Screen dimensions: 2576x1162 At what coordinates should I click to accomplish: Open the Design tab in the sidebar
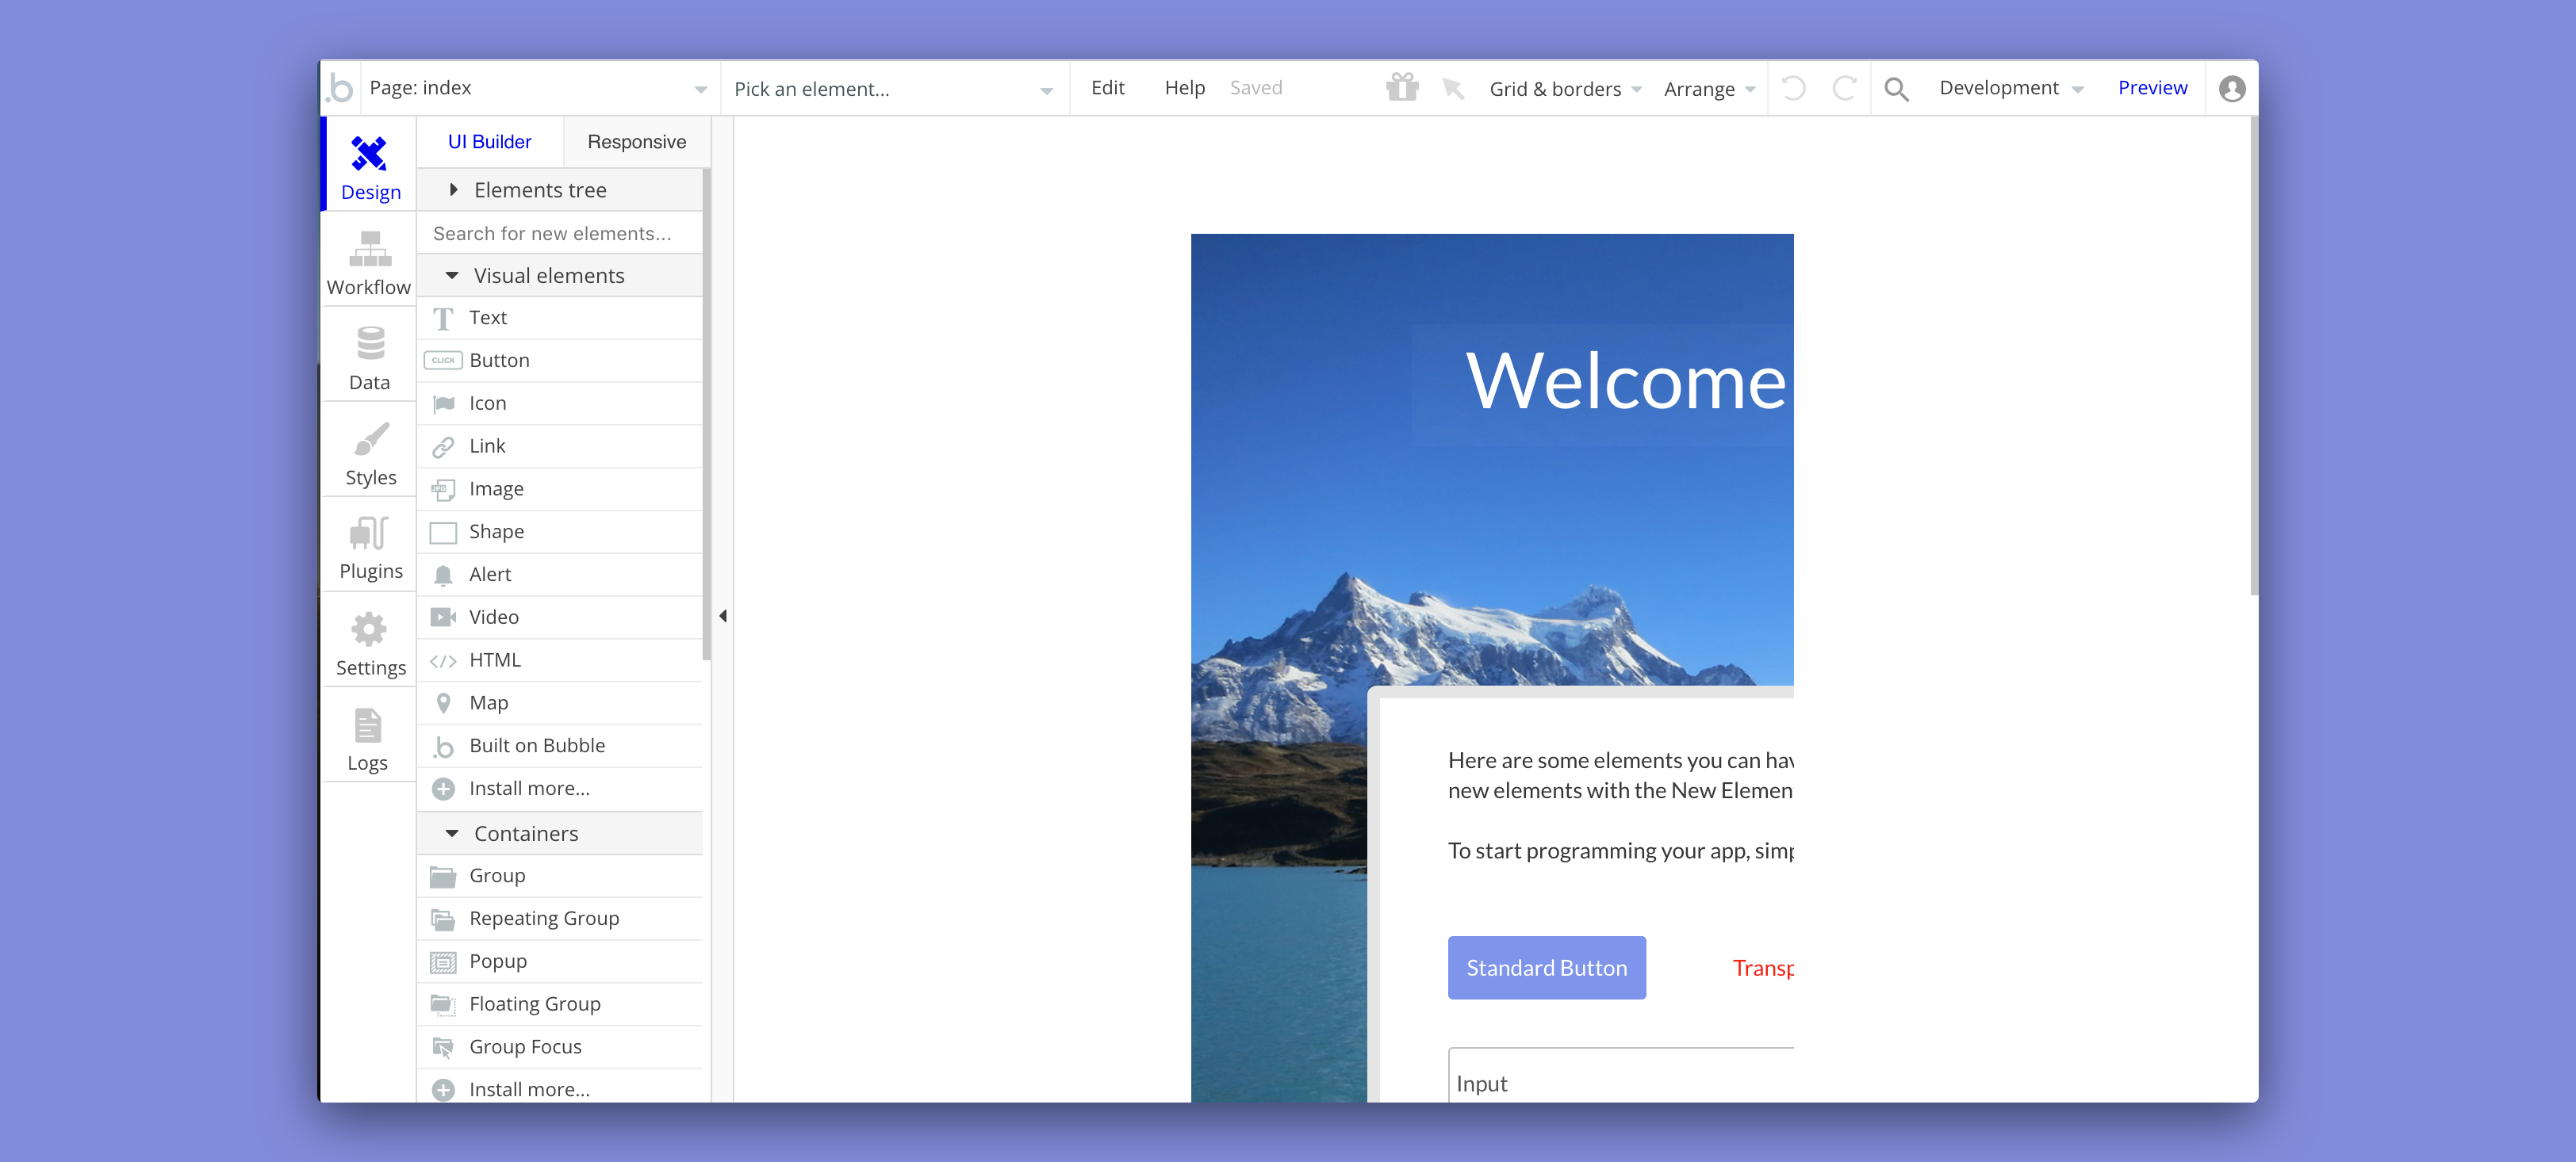[x=370, y=166]
